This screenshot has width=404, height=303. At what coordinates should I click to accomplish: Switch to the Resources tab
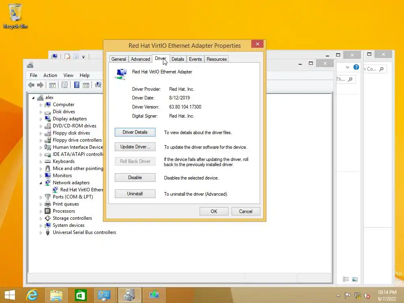(217, 59)
